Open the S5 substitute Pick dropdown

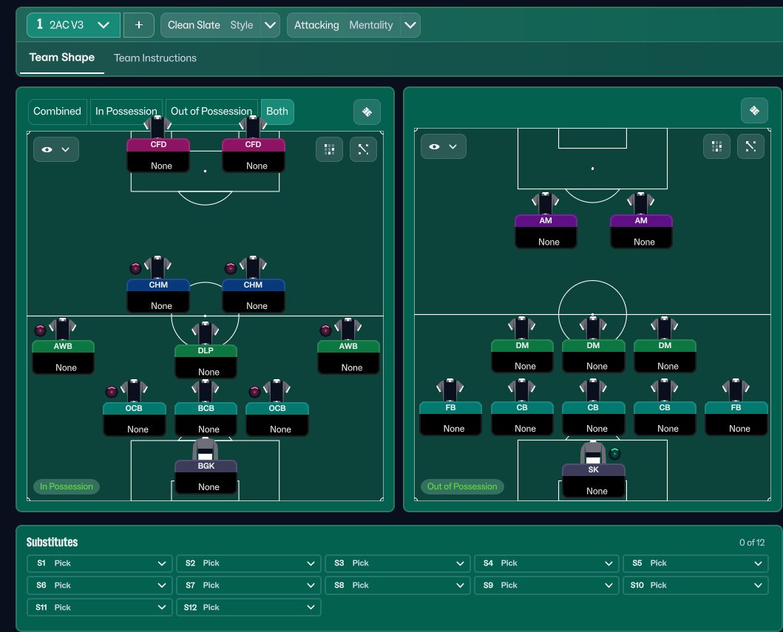point(696,563)
